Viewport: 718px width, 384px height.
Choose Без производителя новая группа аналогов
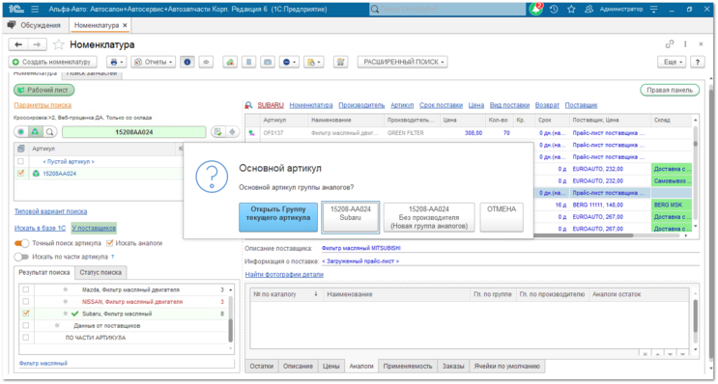(x=429, y=217)
